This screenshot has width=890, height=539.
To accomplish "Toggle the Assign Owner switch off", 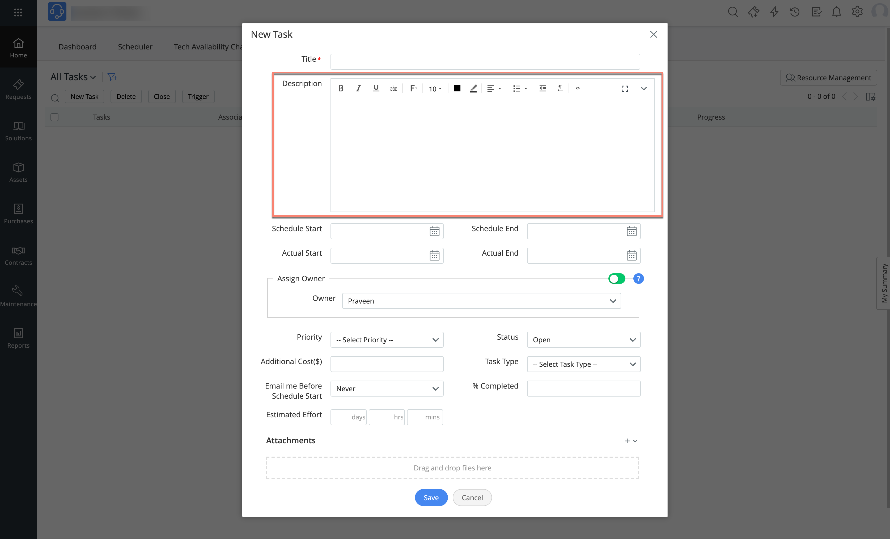I will click(x=617, y=279).
